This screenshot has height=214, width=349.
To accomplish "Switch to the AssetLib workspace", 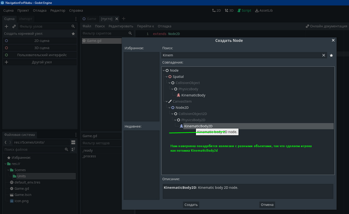I will click(264, 10).
